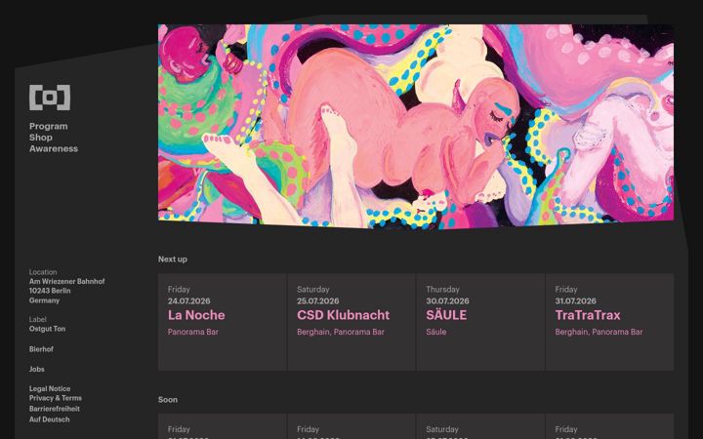This screenshot has width=703, height=439.
Task: Open the Barrierefreiheit link
Action: [55, 409]
